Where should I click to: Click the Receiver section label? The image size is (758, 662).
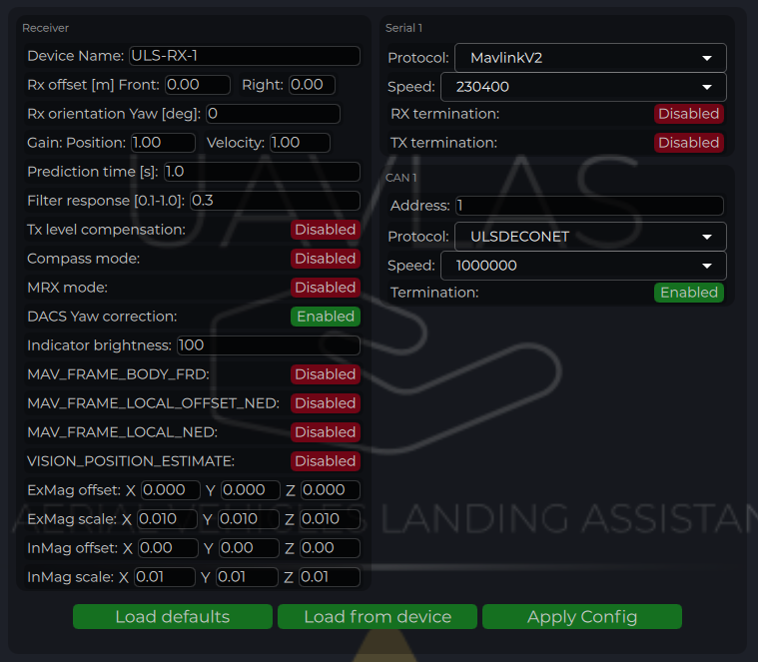(x=46, y=28)
